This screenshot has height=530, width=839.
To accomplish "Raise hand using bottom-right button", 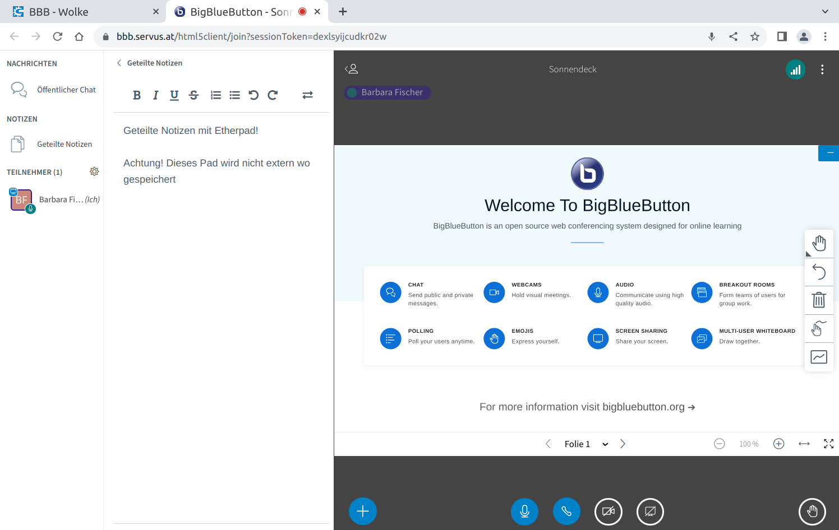I will pos(812,512).
